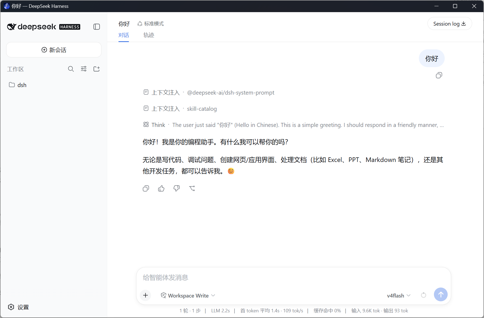Download the Session log
Screen dimensions: 484x318
coord(450,24)
